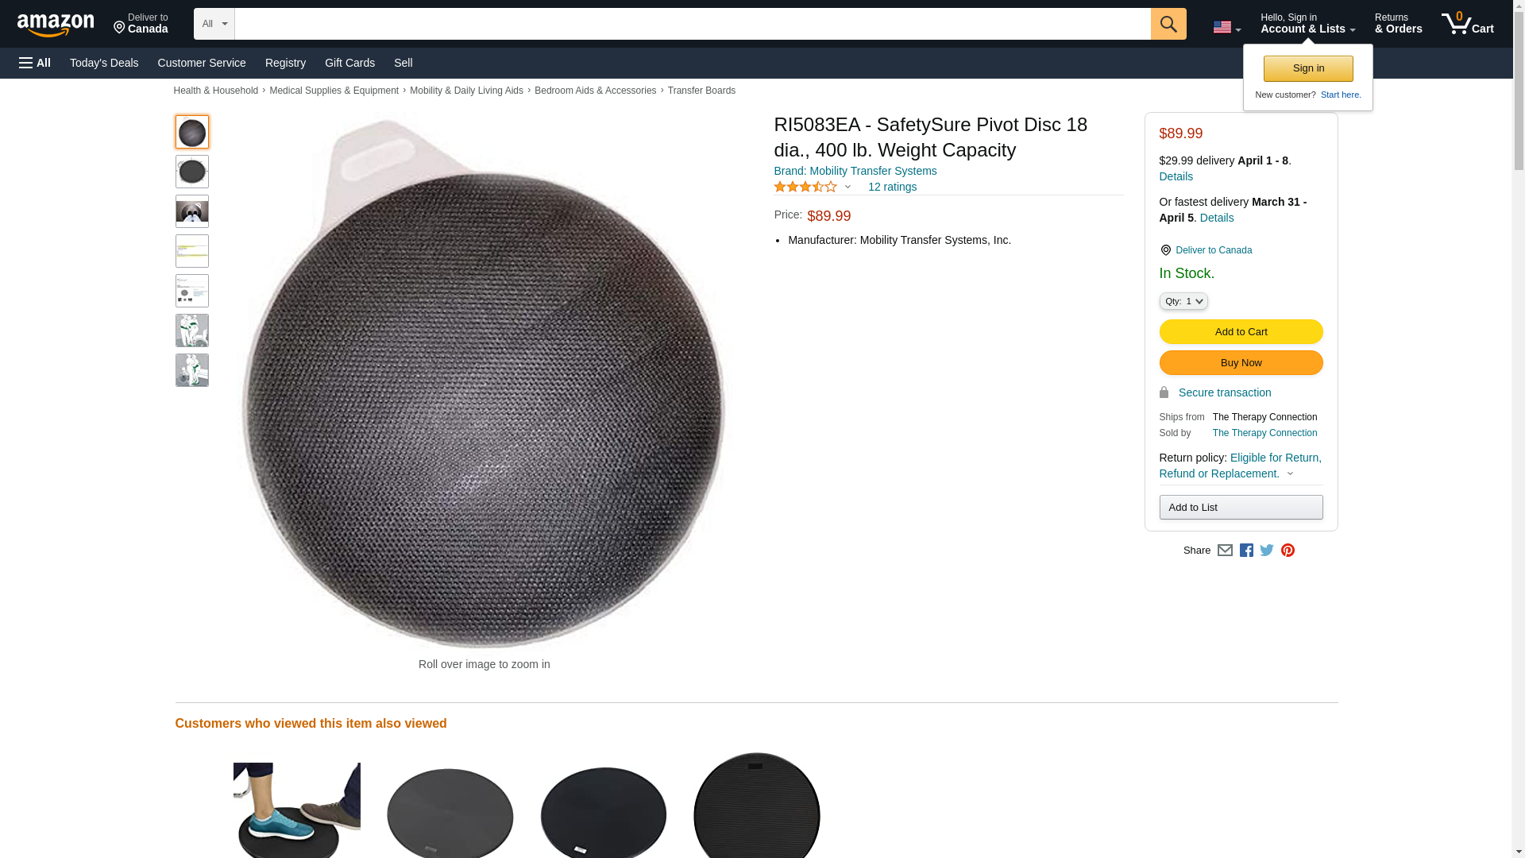The image size is (1525, 858).
Task: Open the country flag language selector
Action: coord(1226,27)
